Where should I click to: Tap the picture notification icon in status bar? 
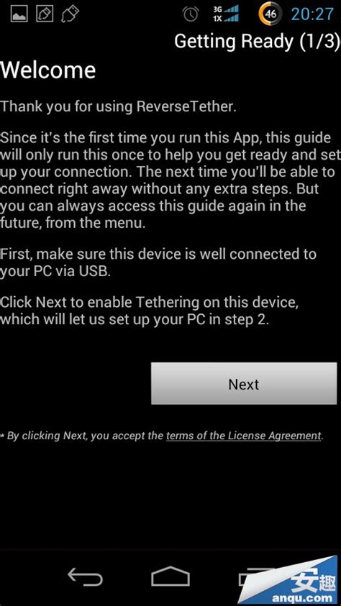19,14
